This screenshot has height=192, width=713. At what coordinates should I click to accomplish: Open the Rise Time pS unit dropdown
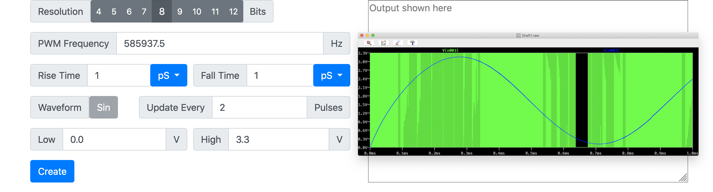click(169, 75)
